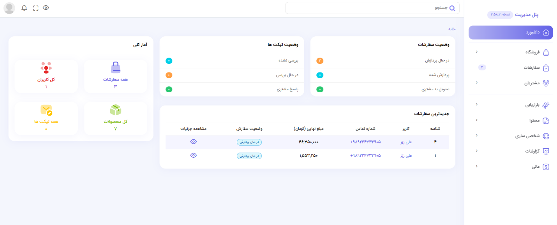Screen dimensions: 557x225
Task: Click the گزارشات reports icon
Action: pyautogui.click(x=546, y=151)
